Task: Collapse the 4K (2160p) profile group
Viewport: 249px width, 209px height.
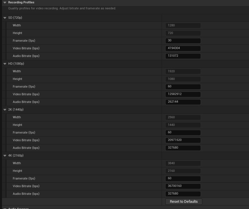Action: click(x=5, y=156)
